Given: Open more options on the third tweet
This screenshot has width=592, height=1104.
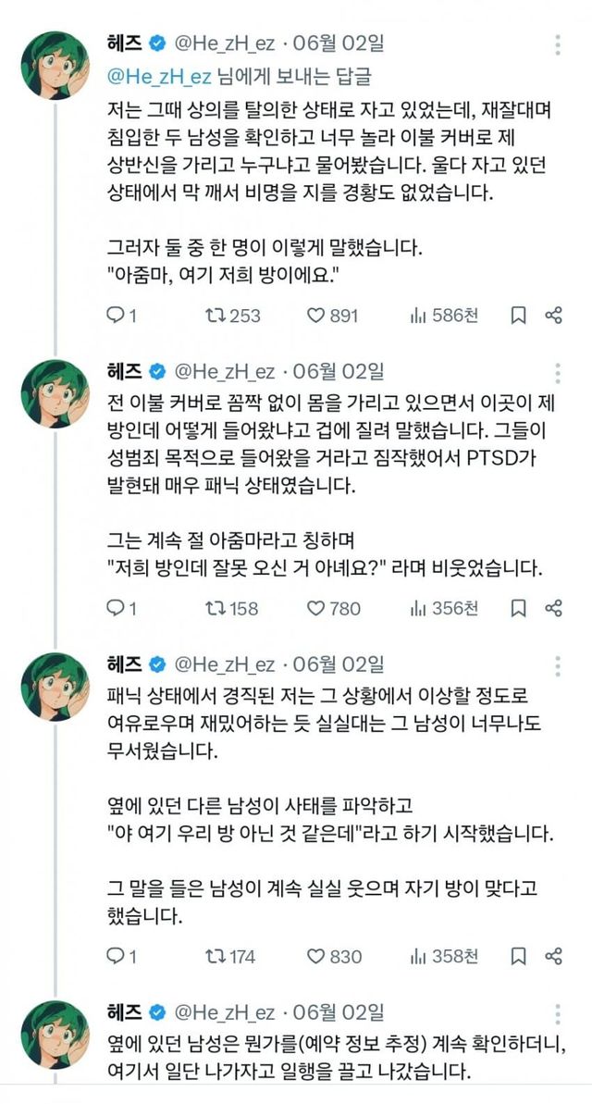Looking at the screenshot, I should pos(558,664).
